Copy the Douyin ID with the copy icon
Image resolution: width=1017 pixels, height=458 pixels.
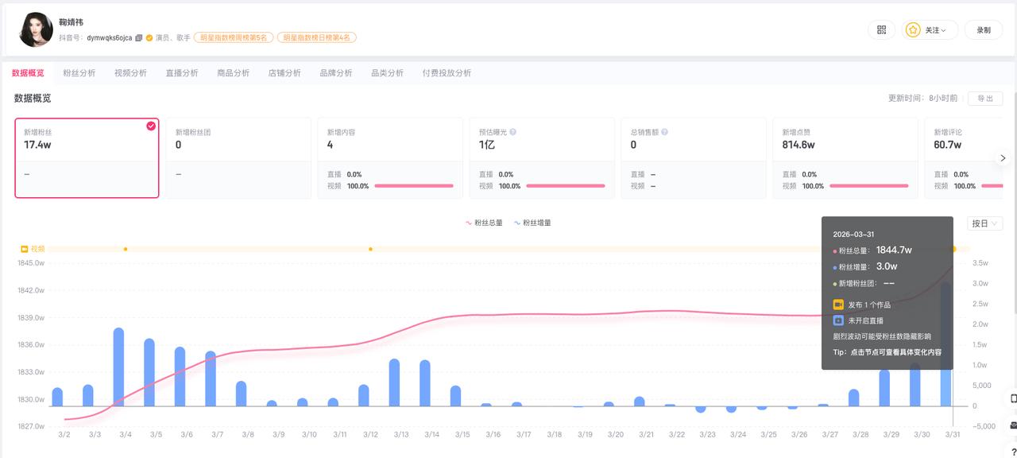138,37
